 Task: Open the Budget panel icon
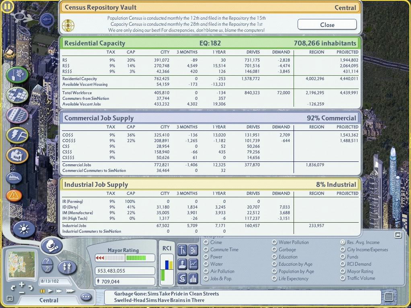click(183, 250)
